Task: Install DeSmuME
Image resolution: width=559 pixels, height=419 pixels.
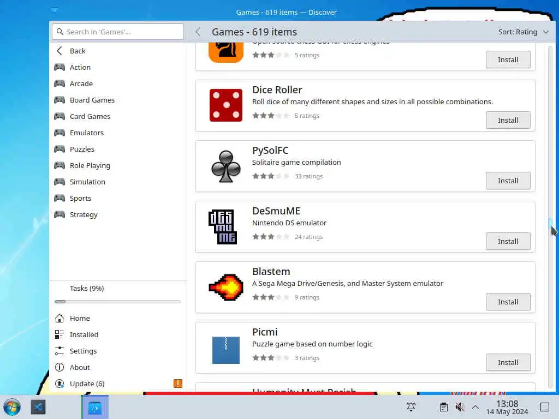Action: (508, 241)
